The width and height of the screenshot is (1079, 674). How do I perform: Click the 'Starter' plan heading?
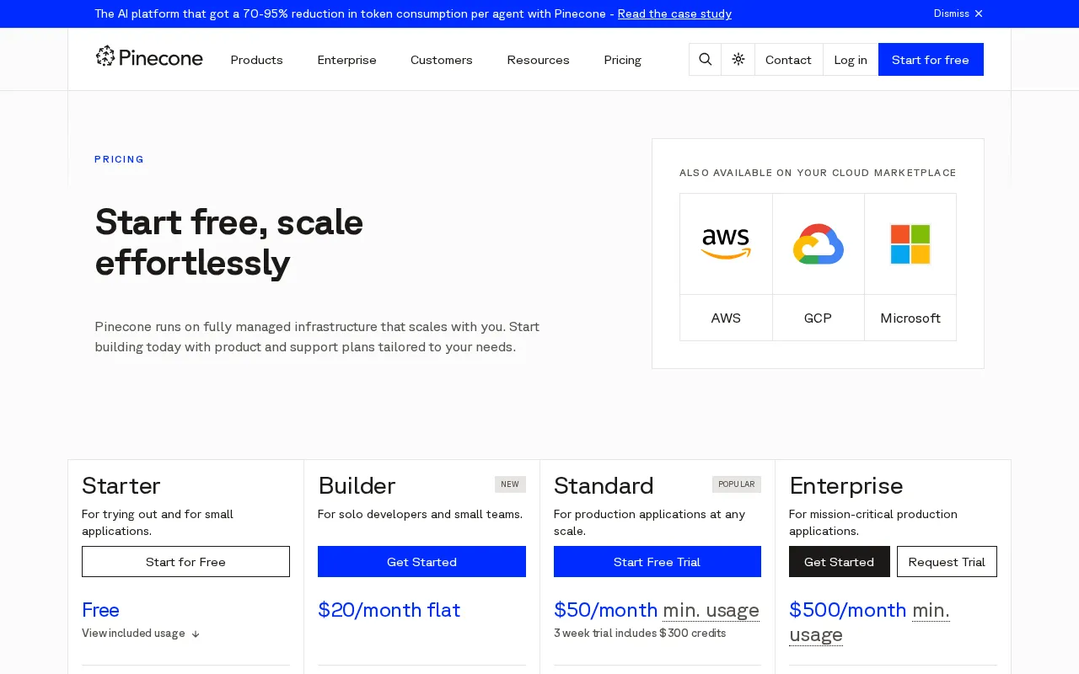[121, 486]
